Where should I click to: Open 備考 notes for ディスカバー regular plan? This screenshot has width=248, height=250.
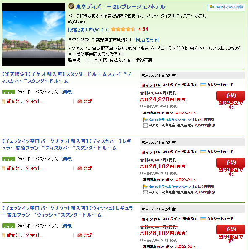pos(67,159)
